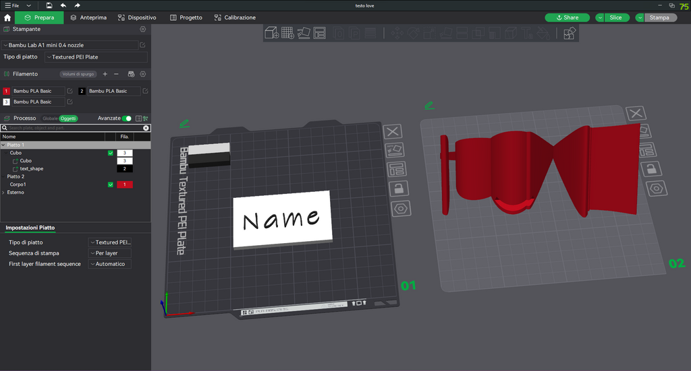This screenshot has width=691, height=371.
Task: Select the Scale tool icon
Action: tap(430, 33)
